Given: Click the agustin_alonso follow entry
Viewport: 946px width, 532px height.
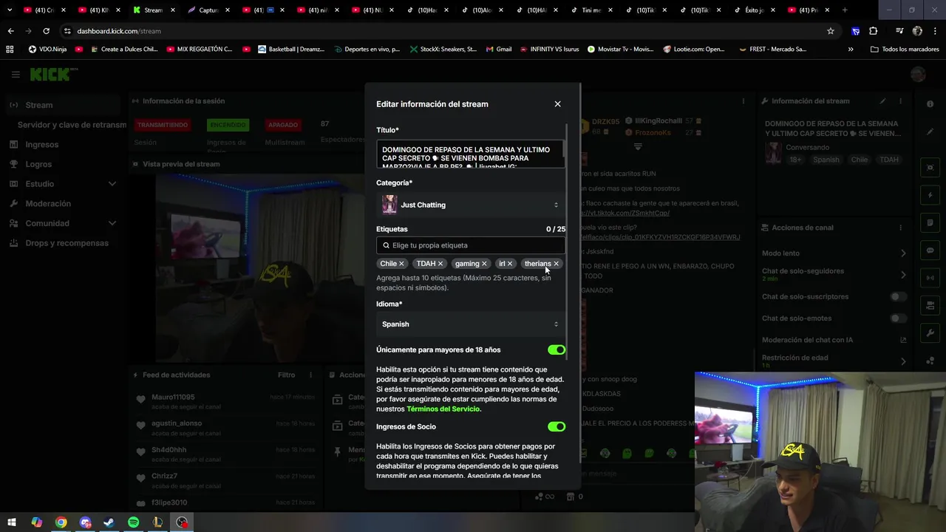Looking at the screenshot, I should coord(224,428).
